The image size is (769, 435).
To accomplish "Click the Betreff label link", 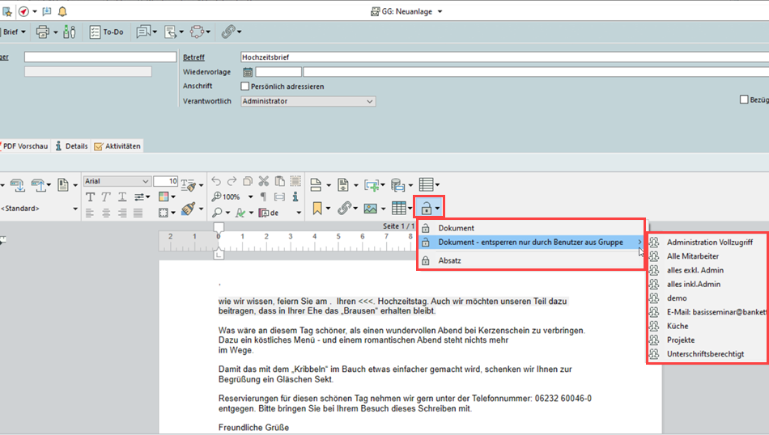I will click(x=193, y=57).
